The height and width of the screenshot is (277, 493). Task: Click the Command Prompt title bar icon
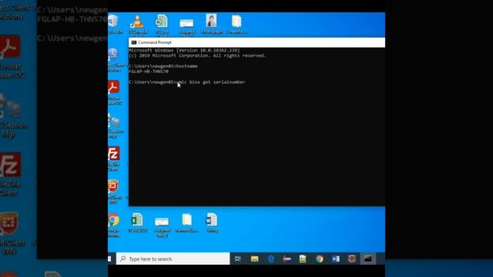pos(134,42)
